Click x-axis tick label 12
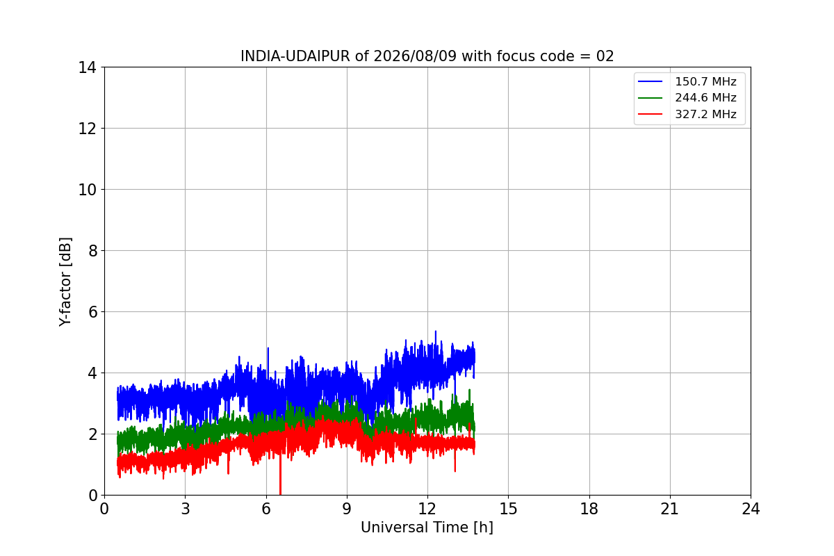This screenshot has width=834, height=556. [x=427, y=509]
